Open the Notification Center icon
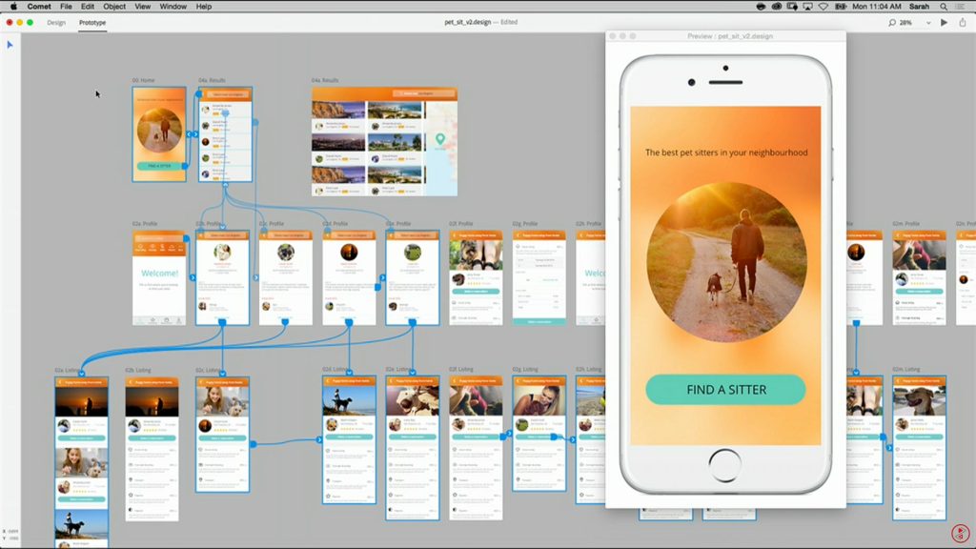 coord(961,7)
